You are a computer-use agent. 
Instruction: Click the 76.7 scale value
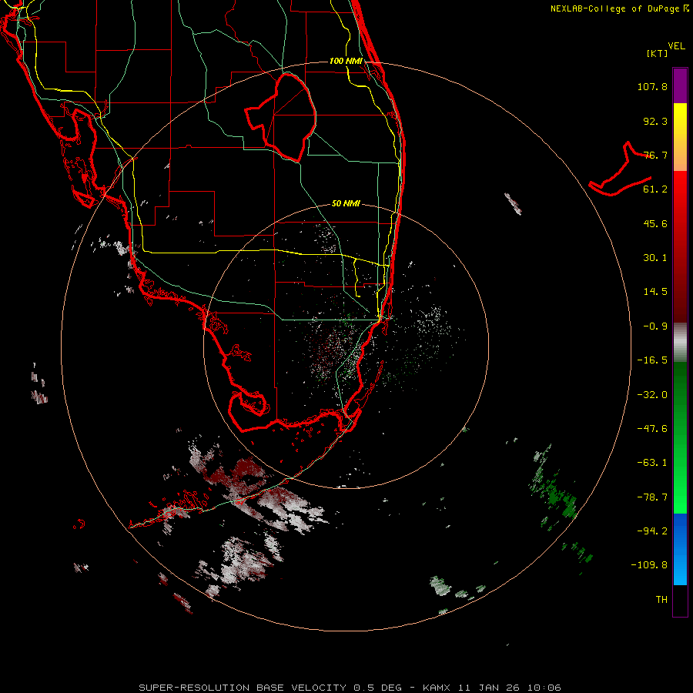[655, 155]
